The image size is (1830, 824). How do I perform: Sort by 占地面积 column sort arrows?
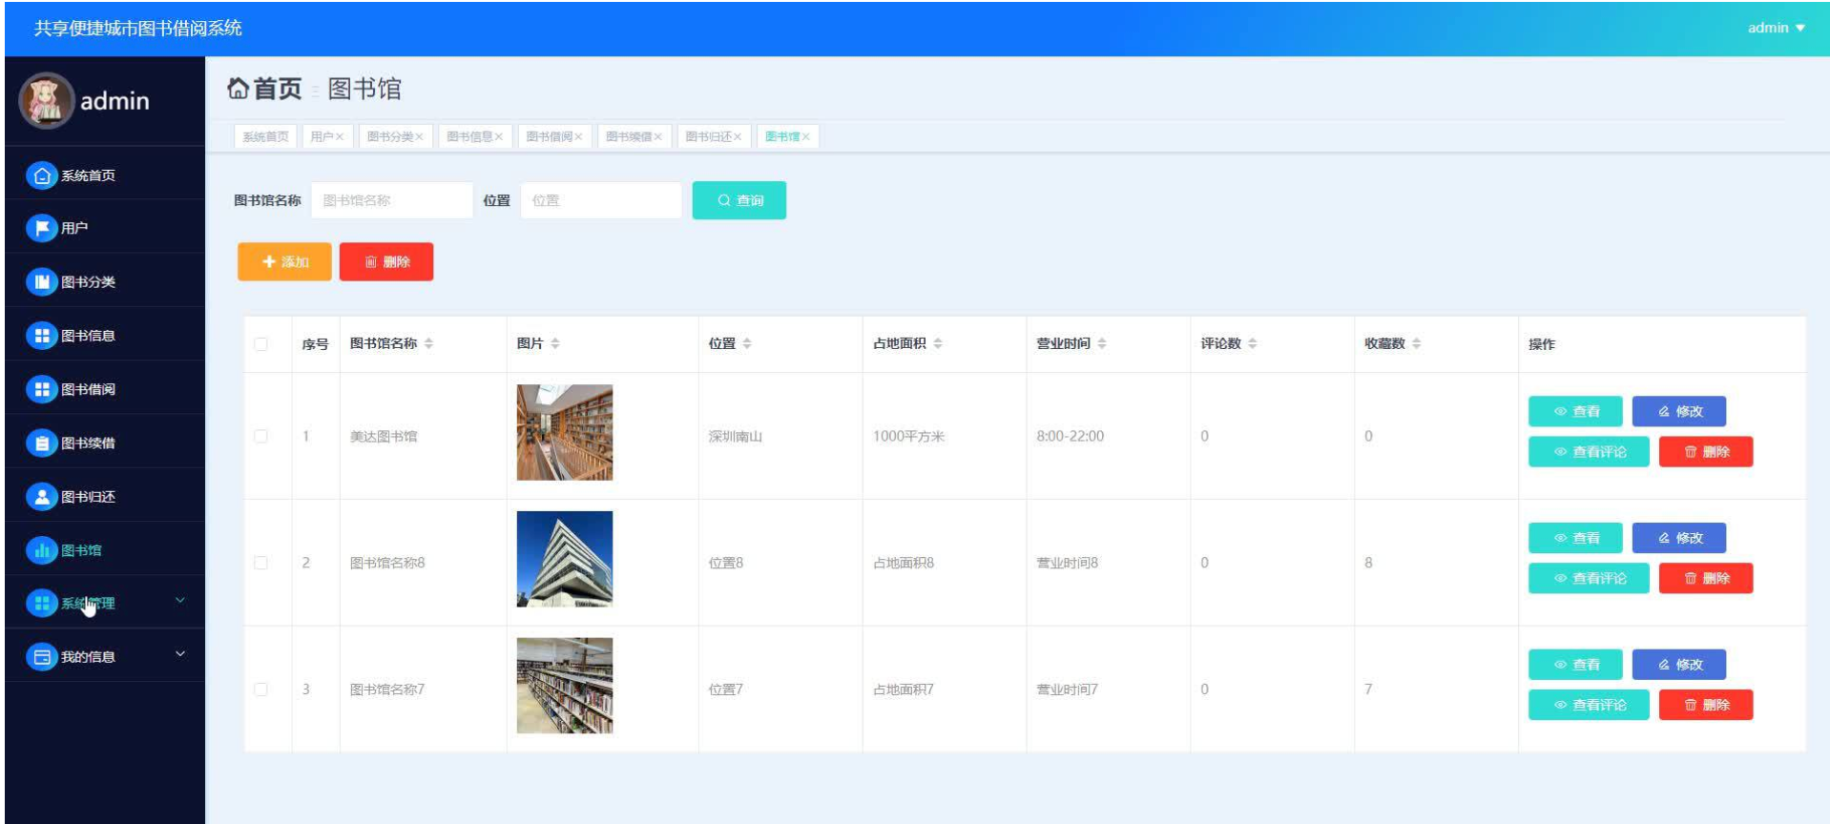(937, 343)
